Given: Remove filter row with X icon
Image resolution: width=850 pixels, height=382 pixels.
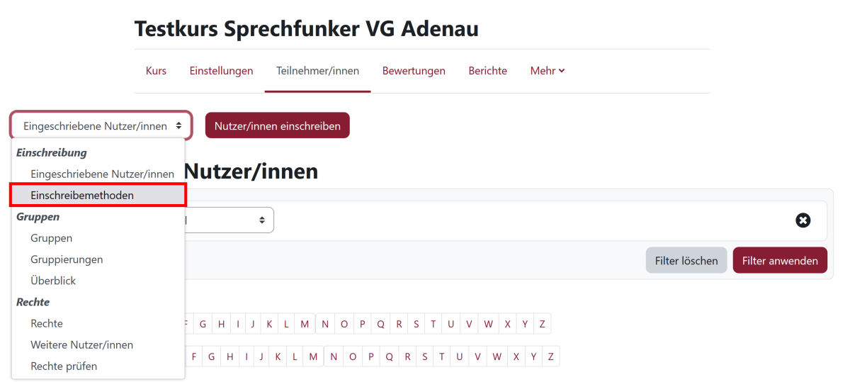Looking at the screenshot, I should point(803,220).
